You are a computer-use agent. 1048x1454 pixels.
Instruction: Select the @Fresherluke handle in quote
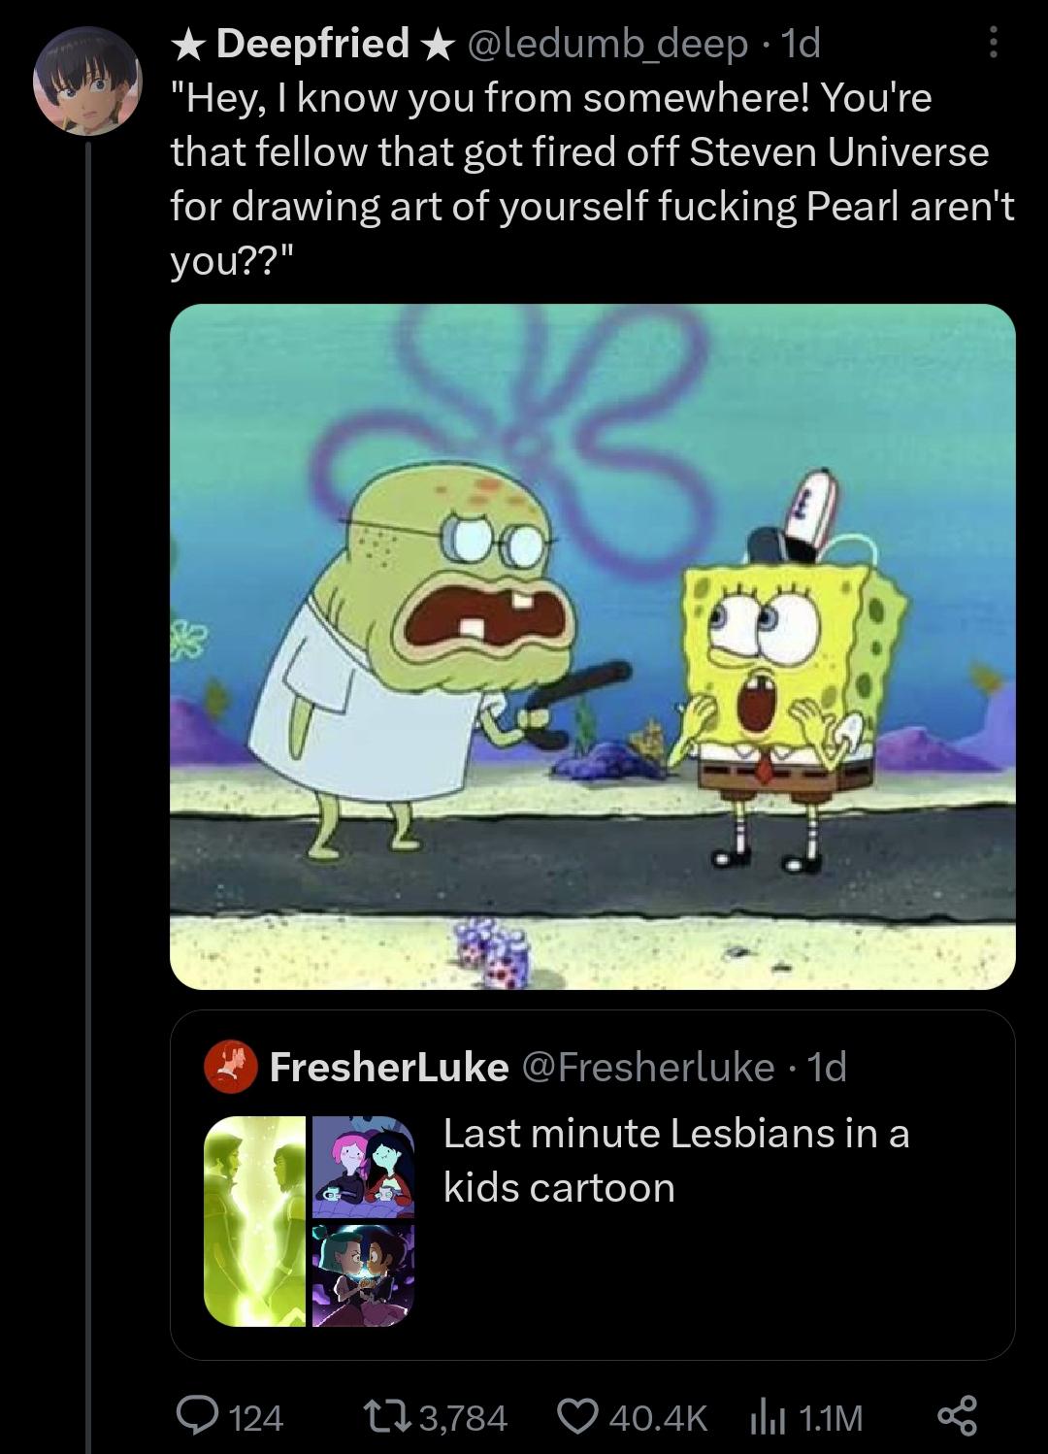tap(649, 1067)
